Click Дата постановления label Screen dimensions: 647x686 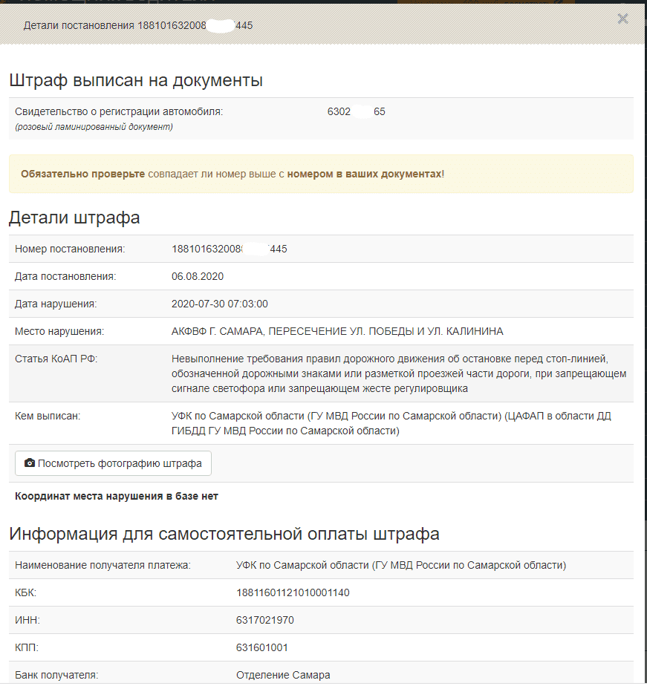(65, 276)
